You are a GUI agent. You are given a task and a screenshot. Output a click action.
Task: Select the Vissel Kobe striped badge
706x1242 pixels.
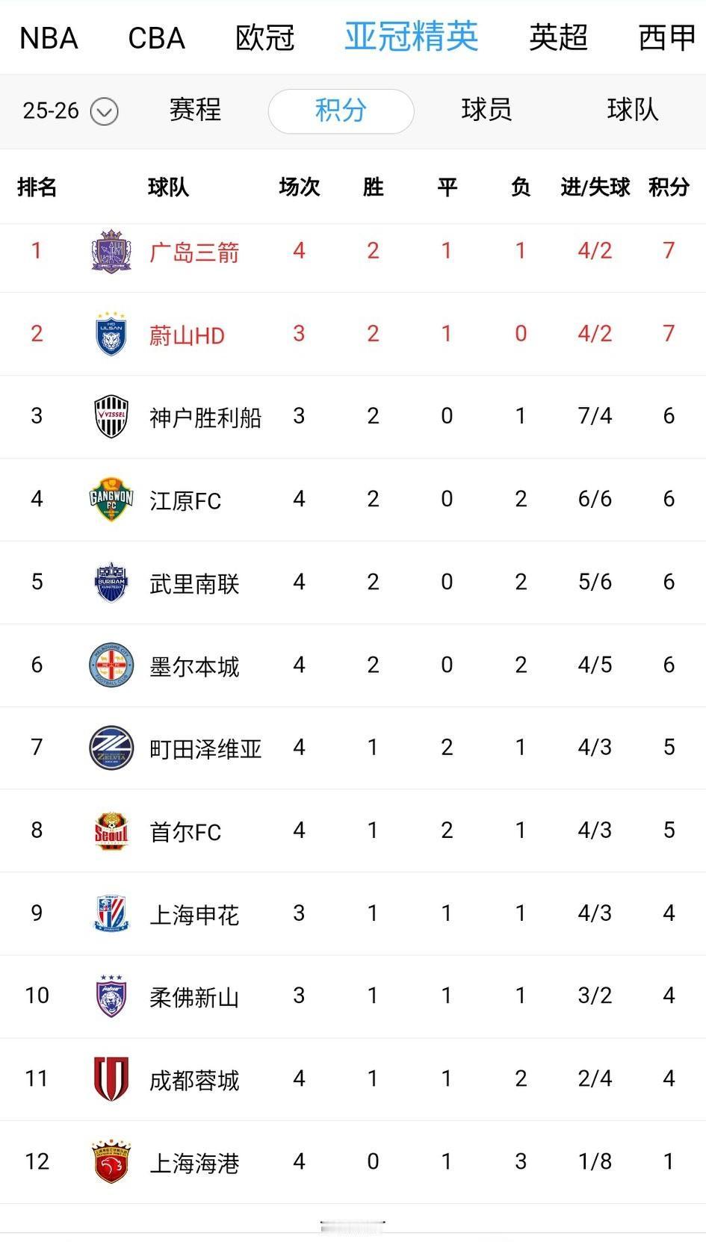[111, 416]
